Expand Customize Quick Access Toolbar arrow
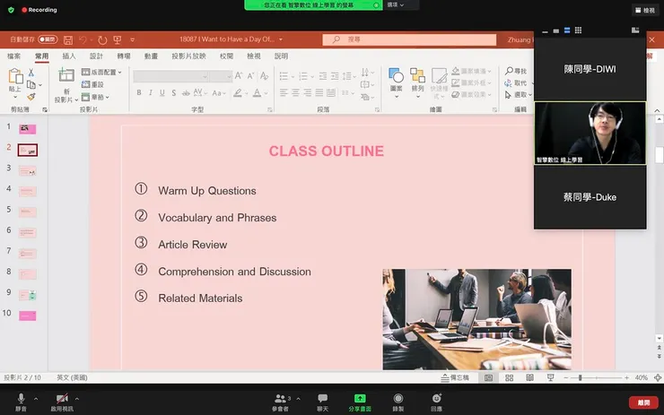The width and height of the screenshot is (664, 415). click(x=132, y=39)
